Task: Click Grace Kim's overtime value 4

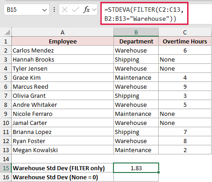Action: (x=185, y=77)
